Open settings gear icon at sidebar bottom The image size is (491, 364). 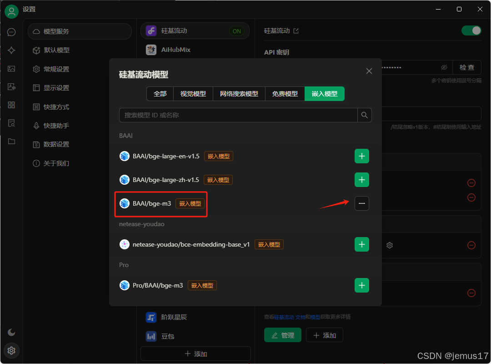[x=11, y=350]
